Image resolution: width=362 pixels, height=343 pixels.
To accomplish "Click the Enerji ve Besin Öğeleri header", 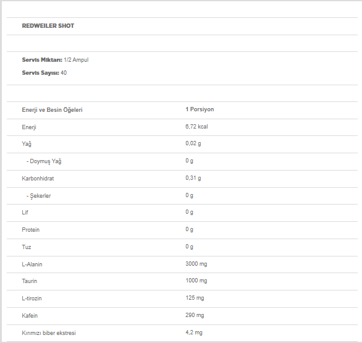I will click(x=52, y=110).
